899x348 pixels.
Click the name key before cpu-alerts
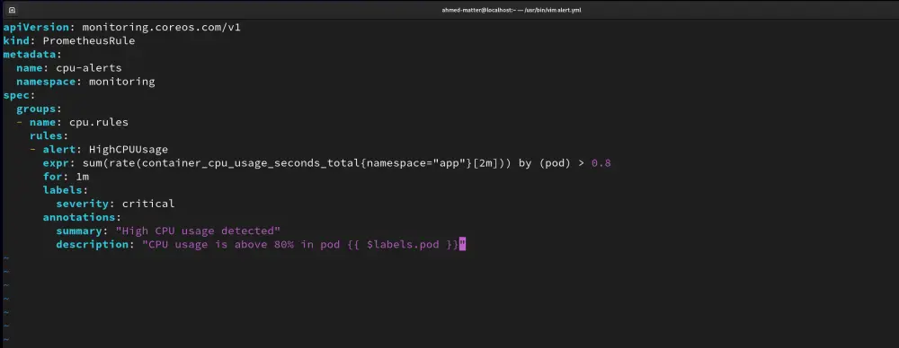[30, 68]
